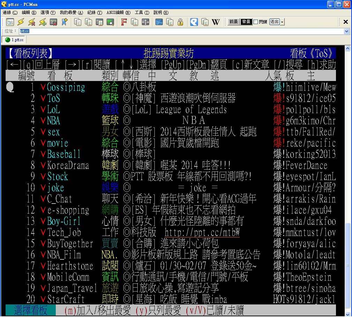
Task: Click the four-arrow auto-resize icon
Action: [x=145, y=22]
